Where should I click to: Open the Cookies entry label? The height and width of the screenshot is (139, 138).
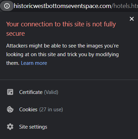[28, 110]
